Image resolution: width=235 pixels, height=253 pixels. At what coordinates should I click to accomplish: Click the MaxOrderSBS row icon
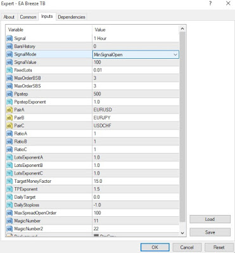[10, 86]
